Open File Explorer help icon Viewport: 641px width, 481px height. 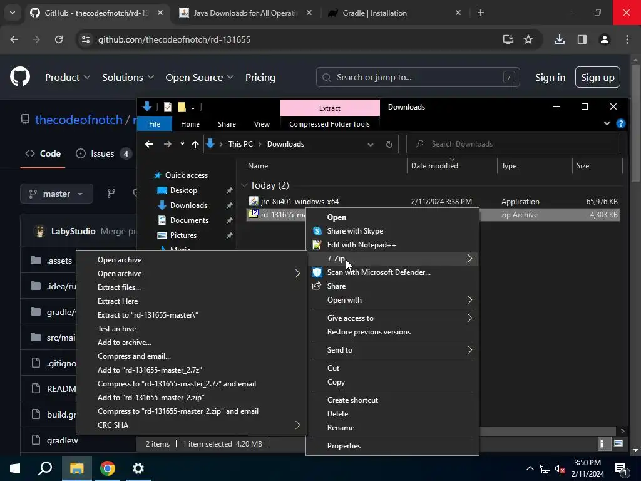tap(620, 123)
